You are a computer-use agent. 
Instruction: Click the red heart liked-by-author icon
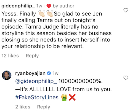point(49,6)
